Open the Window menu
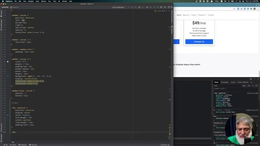260x146 pixels. click(65, 1)
